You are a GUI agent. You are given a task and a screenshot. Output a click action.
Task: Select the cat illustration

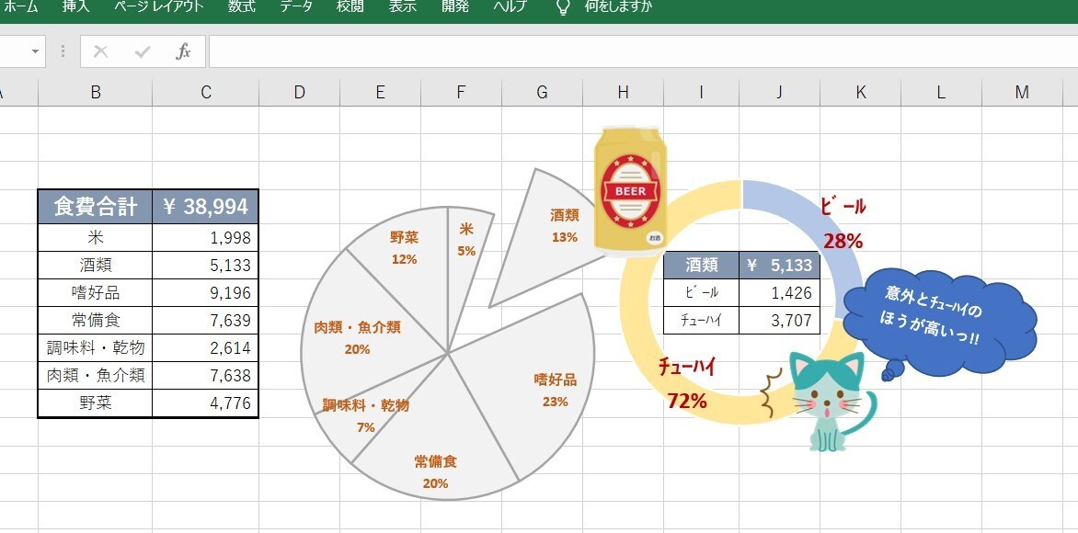click(829, 402)
